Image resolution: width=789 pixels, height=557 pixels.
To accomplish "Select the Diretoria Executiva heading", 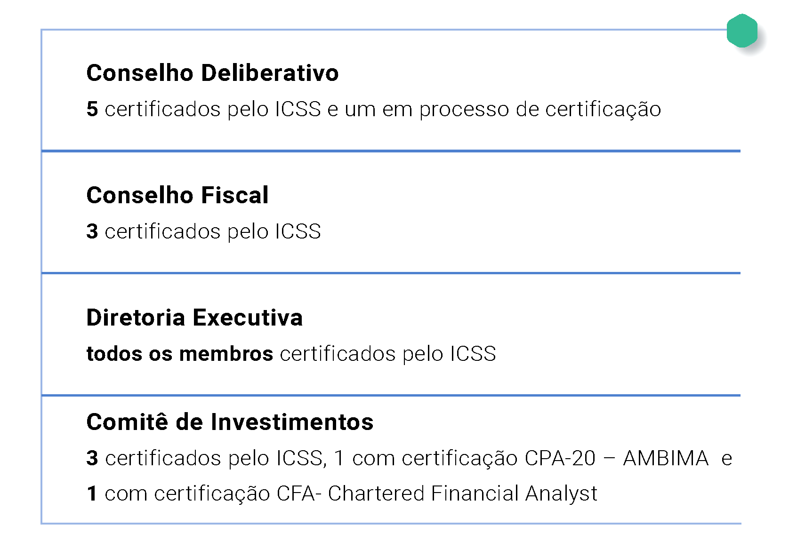I will click(194, 318).
